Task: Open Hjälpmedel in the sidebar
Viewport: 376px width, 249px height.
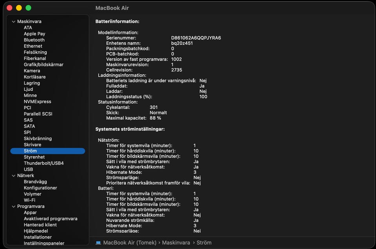Action: 36,231
